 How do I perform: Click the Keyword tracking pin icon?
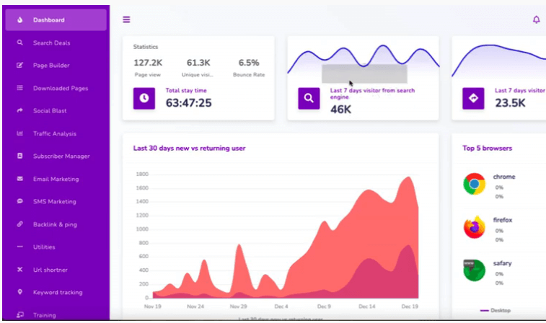coord(20,292)
